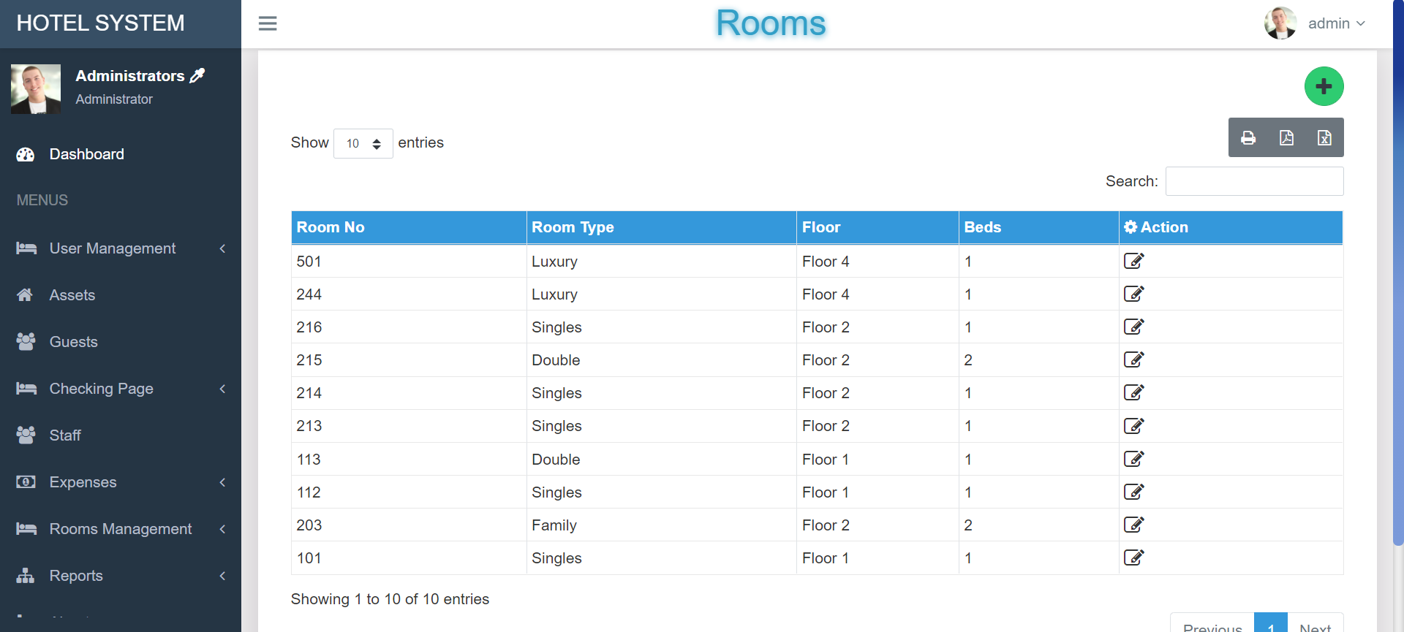The height and width of the screenshot is (632, 1404).
Task: Export table as PDF icon
Action: click(1286, 138)
